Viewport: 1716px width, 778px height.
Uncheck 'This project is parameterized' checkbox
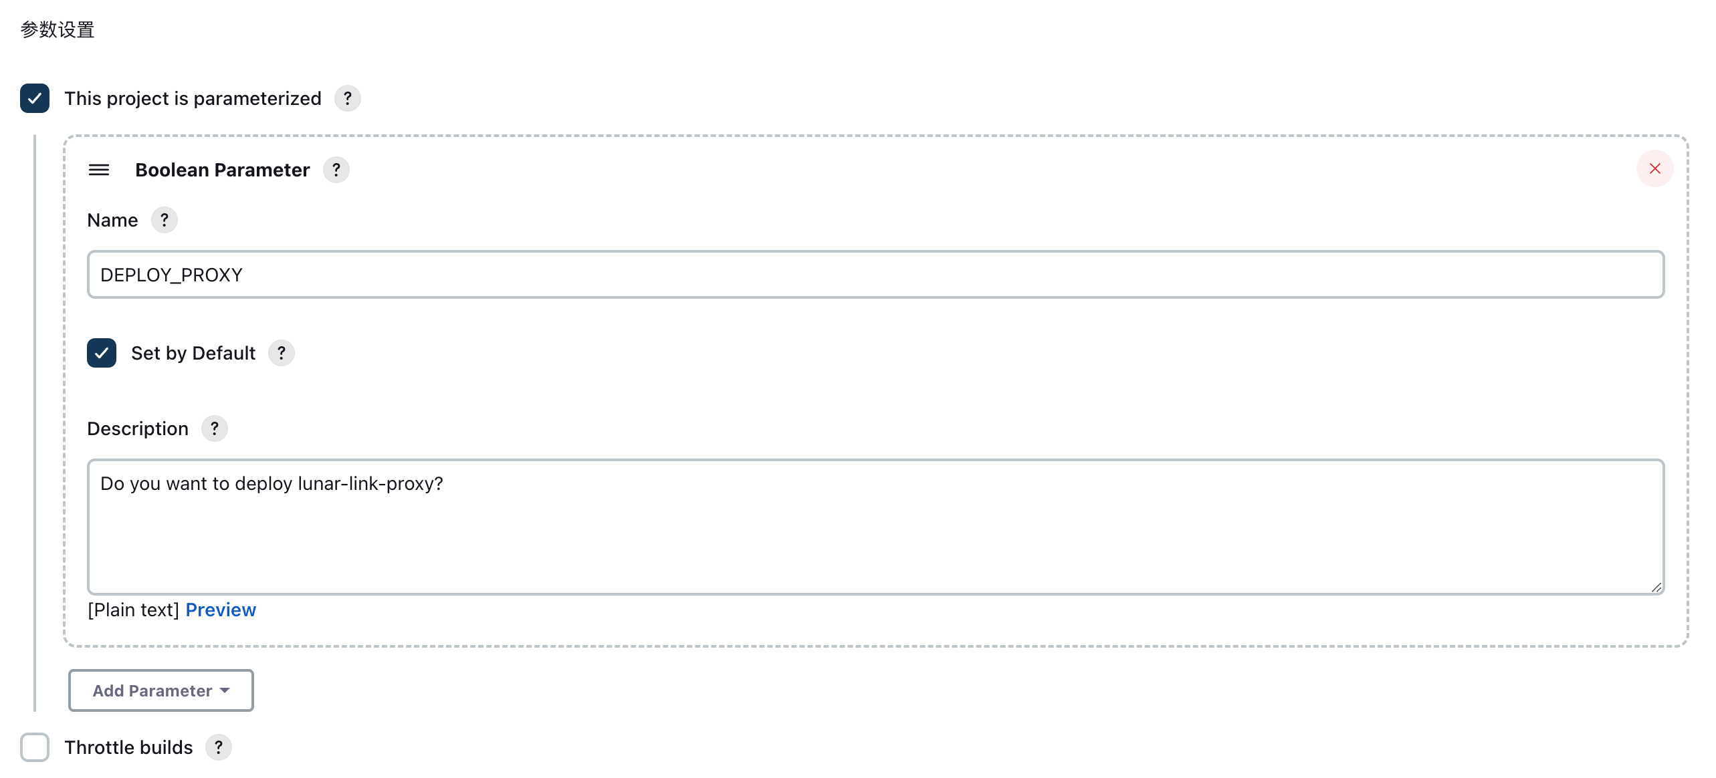35,98
